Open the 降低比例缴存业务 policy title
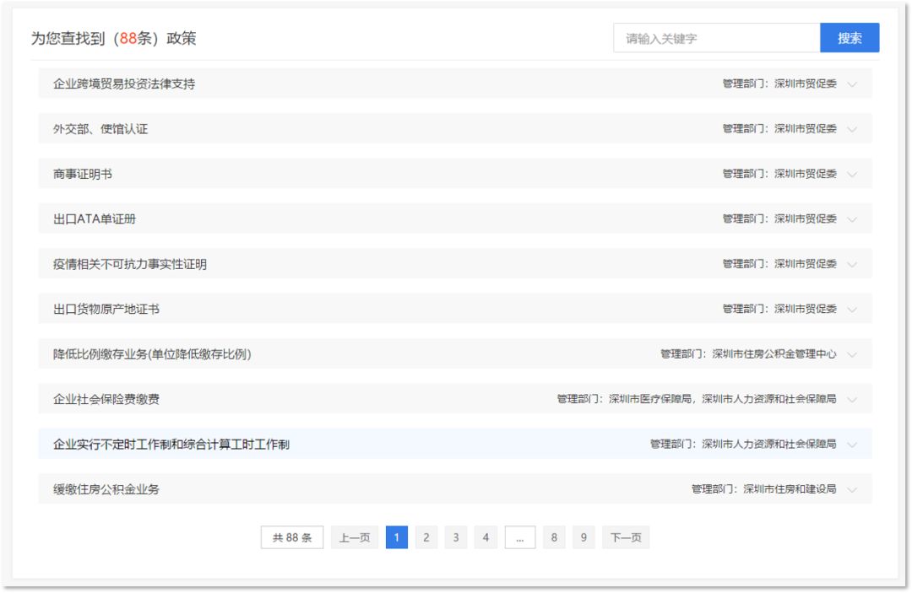 152,354
